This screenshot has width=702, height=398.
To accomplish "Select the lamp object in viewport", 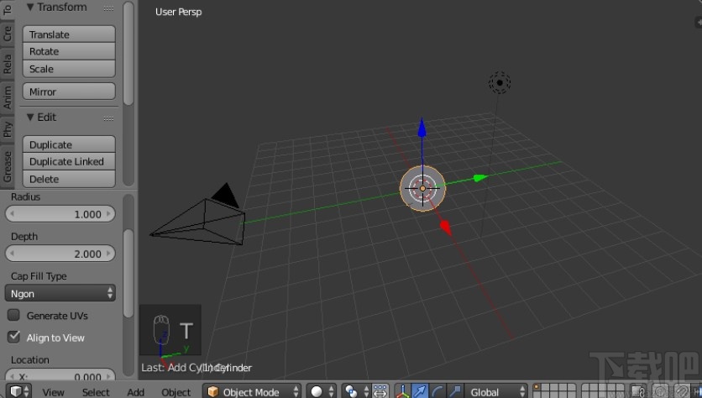I will pos(499,82).
